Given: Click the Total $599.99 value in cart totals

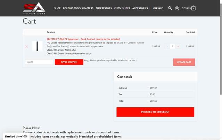Looking at the screenshot, I should (154, 101).
